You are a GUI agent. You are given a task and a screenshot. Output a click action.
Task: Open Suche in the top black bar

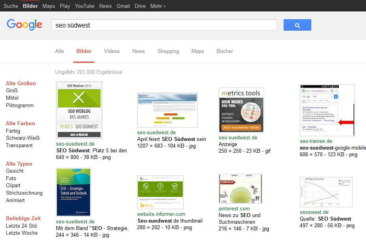click(11, 6)
